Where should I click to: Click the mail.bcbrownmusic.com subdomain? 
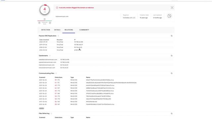[47, 65]
